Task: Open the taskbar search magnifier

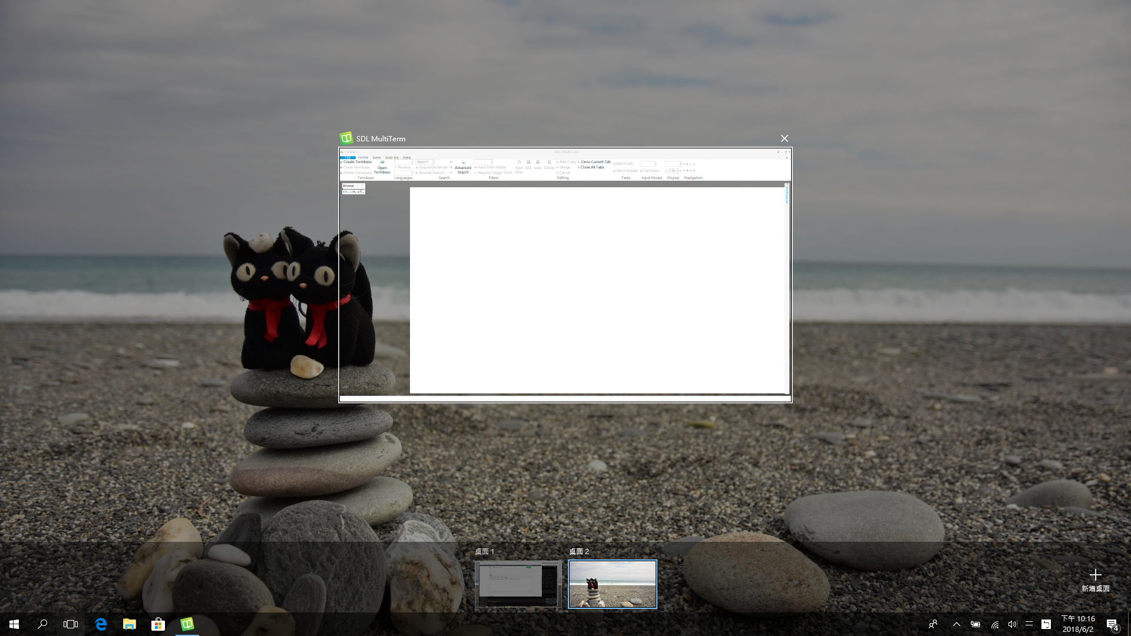Action: pos(42,624)
